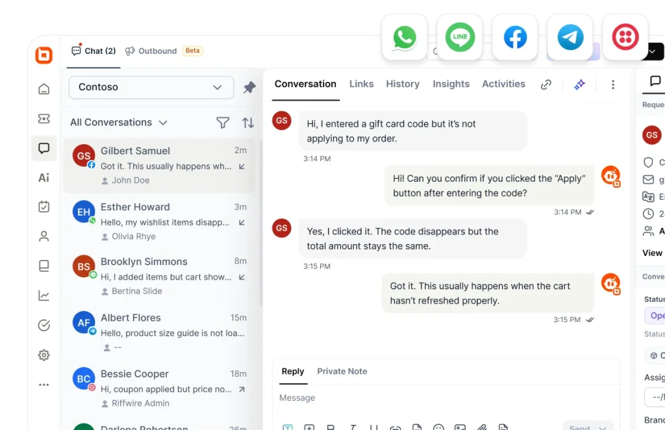
Task: Open the knowledge base book icon
Action: tap(44, 266)
